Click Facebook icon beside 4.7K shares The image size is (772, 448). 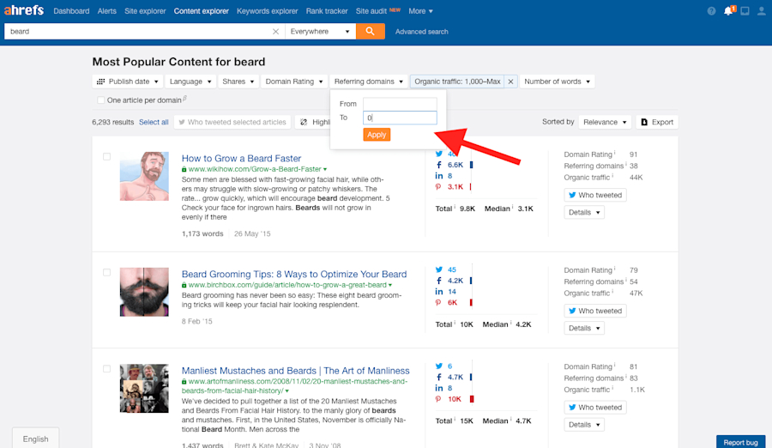pyautogui.click(x=438, y=377)
